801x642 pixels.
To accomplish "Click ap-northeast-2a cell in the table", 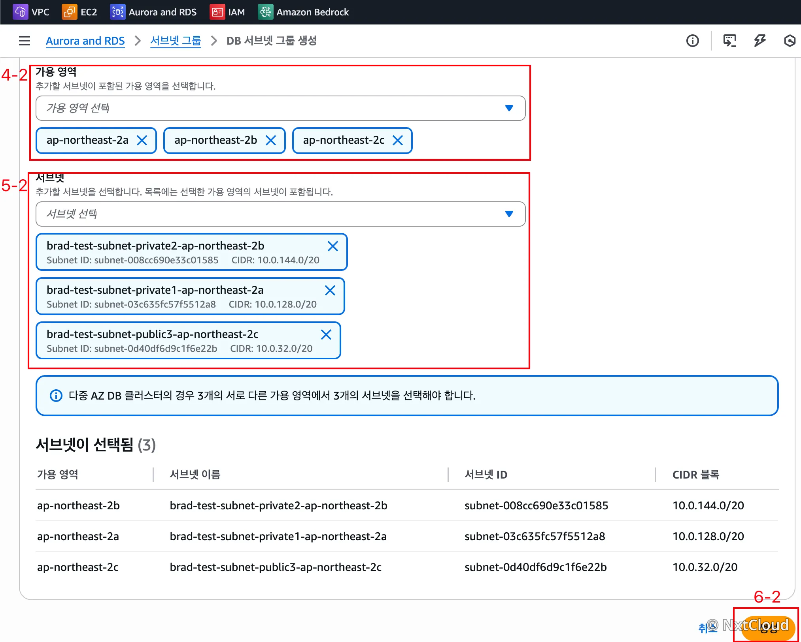I will (x=78, y=536).
